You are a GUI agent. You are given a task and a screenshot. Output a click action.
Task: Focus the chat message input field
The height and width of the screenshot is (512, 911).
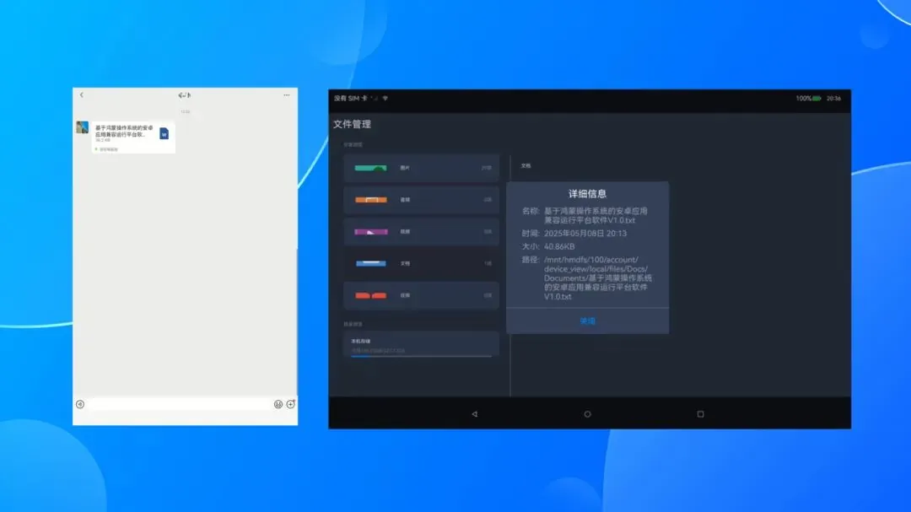(179, 405)
